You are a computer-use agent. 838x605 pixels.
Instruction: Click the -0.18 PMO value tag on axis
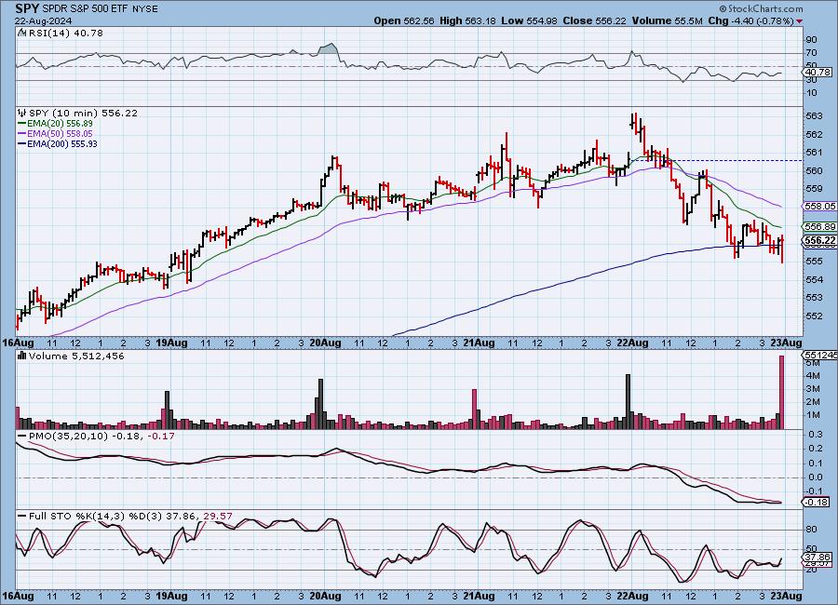(x=817, y=502)
